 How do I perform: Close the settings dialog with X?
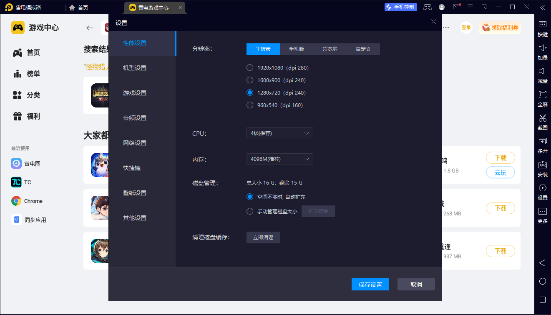pos(433,22)
